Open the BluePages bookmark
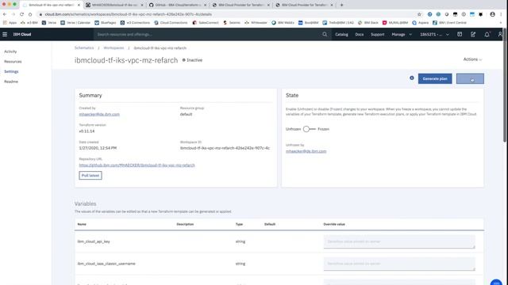Viewport: 508px width, 285px height. [106, 23]
